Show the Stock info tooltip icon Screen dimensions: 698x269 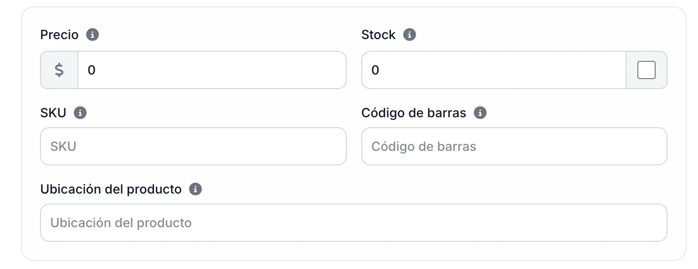click(x=410, y=35)
